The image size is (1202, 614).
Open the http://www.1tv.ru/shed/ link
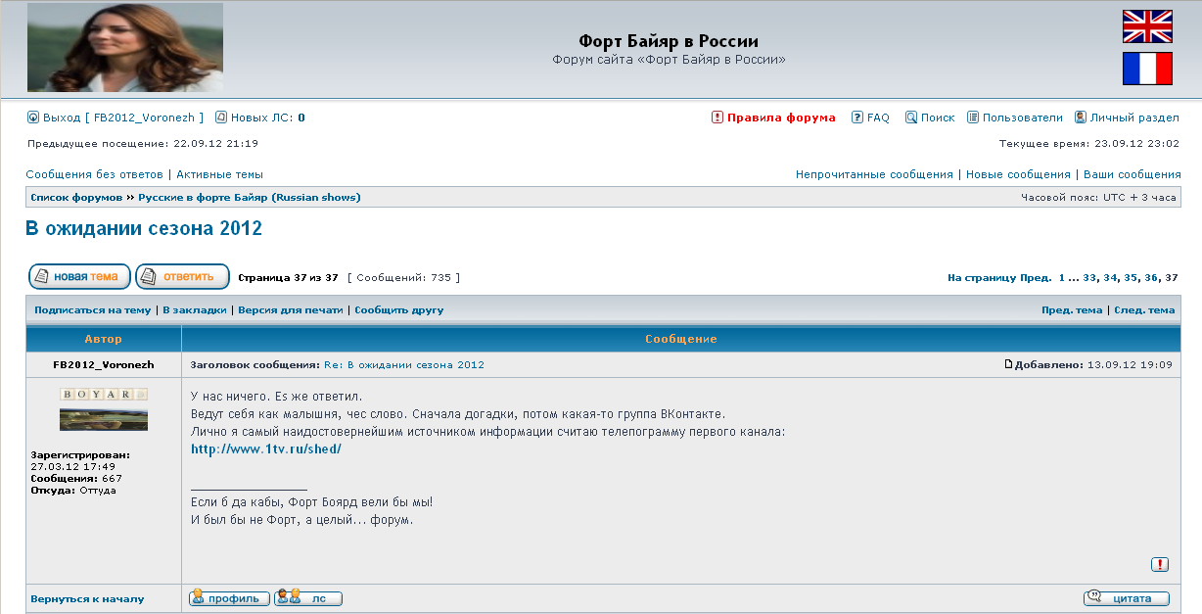pos(266,449)
